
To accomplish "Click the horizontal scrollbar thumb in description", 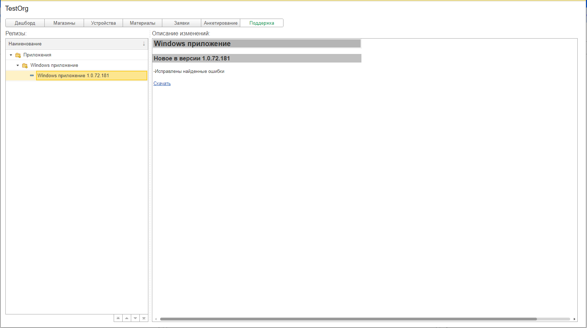I will pyautogui.click(x=349, y=319).
